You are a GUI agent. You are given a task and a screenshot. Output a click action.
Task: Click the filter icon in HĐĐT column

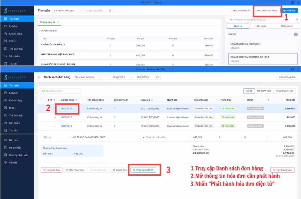(268, 100)
